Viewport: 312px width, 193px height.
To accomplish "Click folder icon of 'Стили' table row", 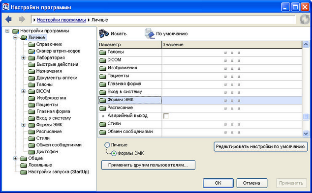I will click(103, 124).
